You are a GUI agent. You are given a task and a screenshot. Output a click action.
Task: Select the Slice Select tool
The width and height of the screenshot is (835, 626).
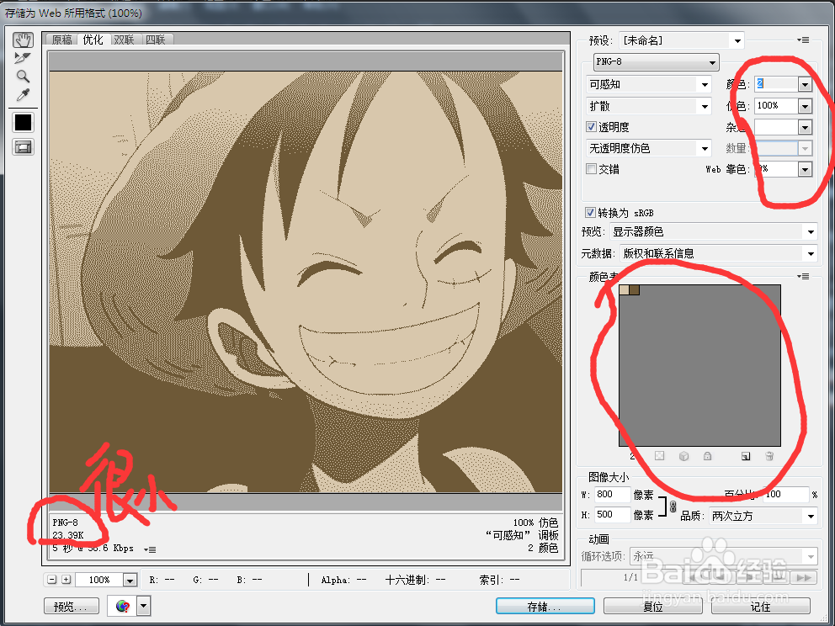click(23, 58)
